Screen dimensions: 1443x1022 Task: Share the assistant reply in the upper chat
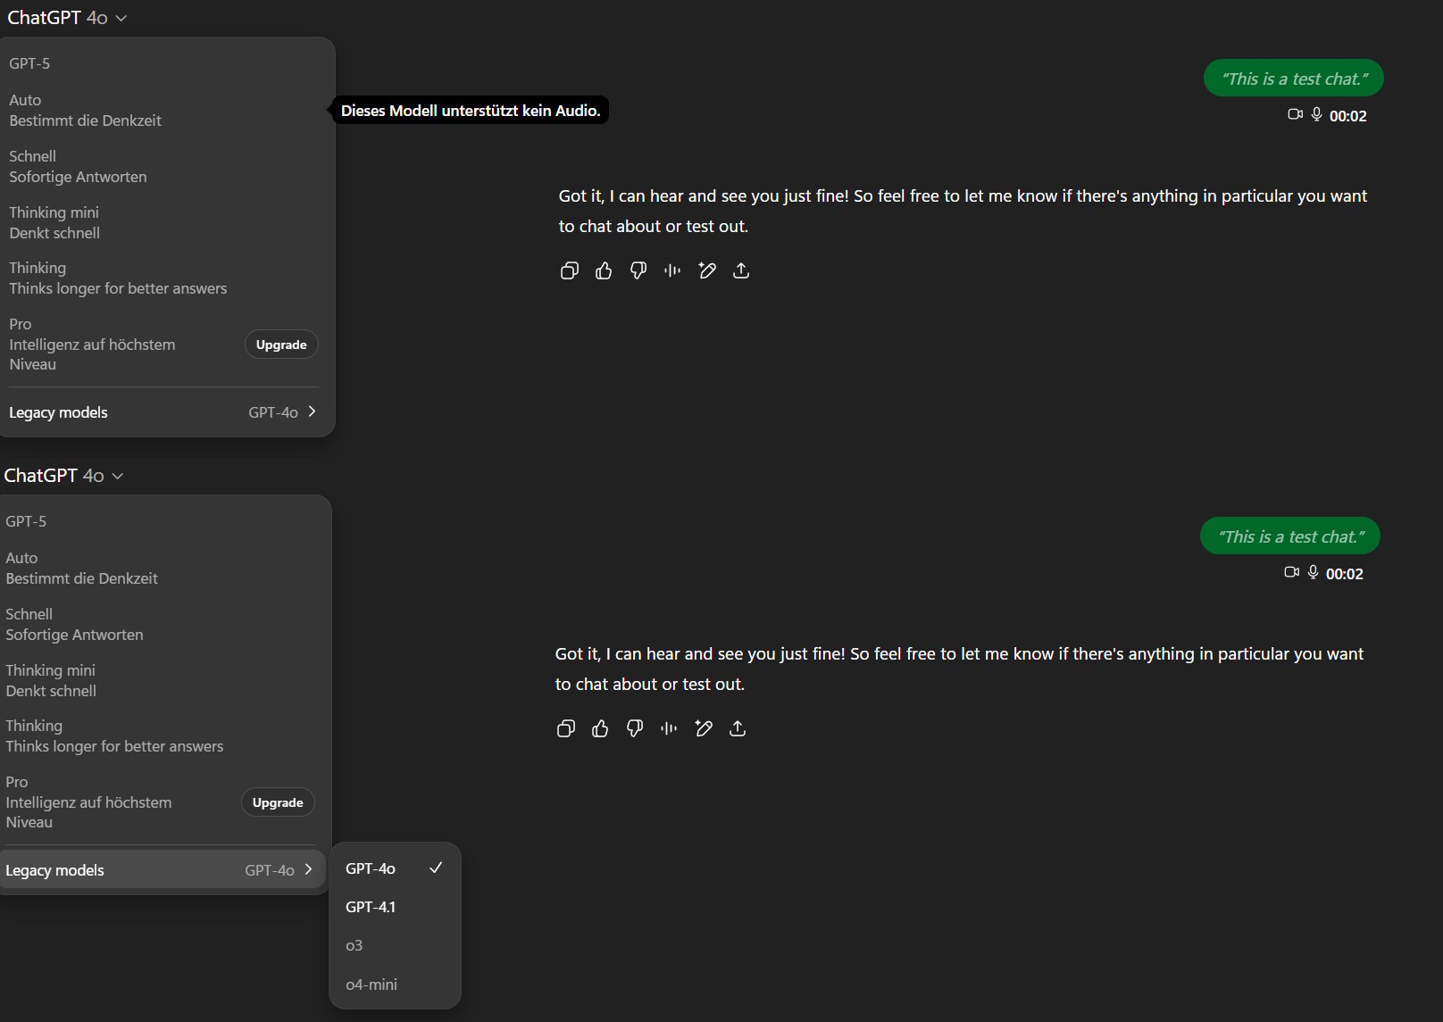click(x=741, y=270)
